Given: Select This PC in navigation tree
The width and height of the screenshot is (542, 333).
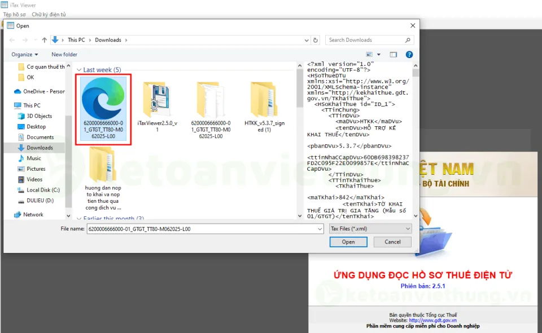Looking at the screenshot, I should coord(27,105).
